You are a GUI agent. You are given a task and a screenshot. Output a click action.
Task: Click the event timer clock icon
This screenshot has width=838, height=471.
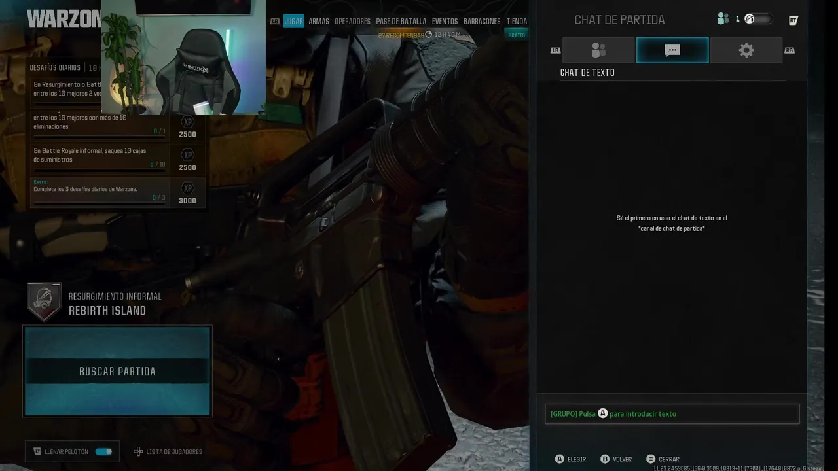[x=429, y=35]
